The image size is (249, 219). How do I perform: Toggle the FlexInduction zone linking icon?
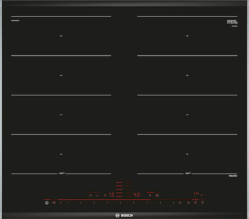click(188, 202)
